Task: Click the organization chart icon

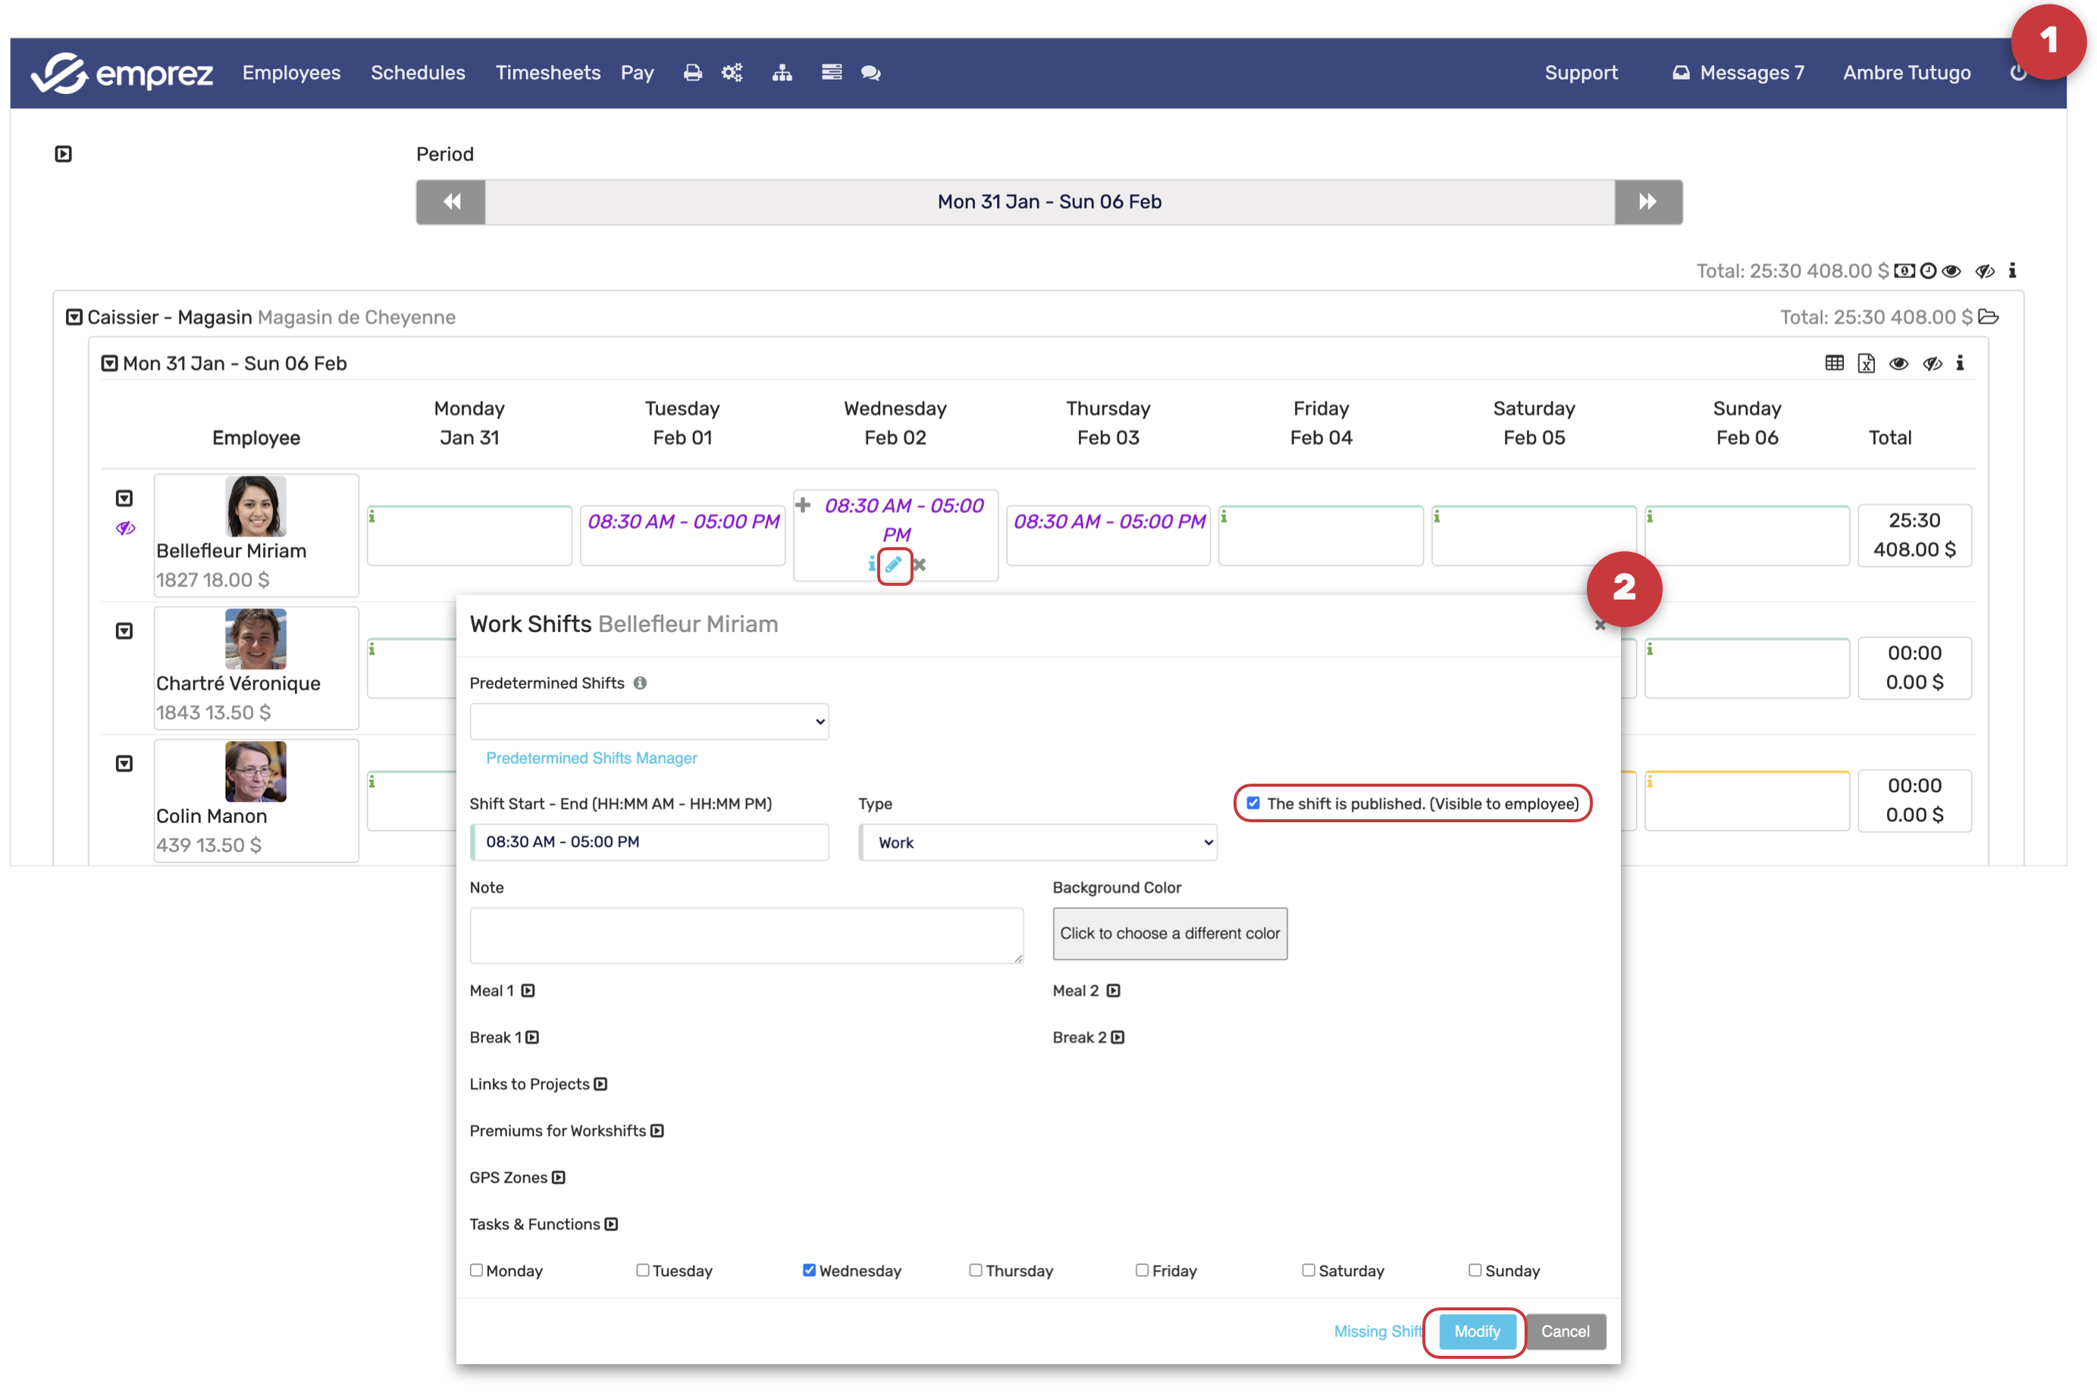Action: [x=782, y=73]
